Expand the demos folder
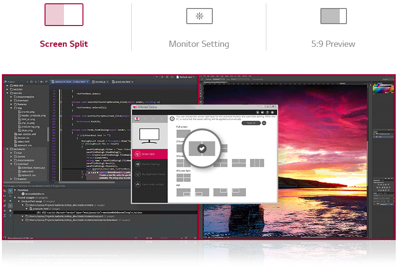Viewport: 400px width, 276px height. 11,157
